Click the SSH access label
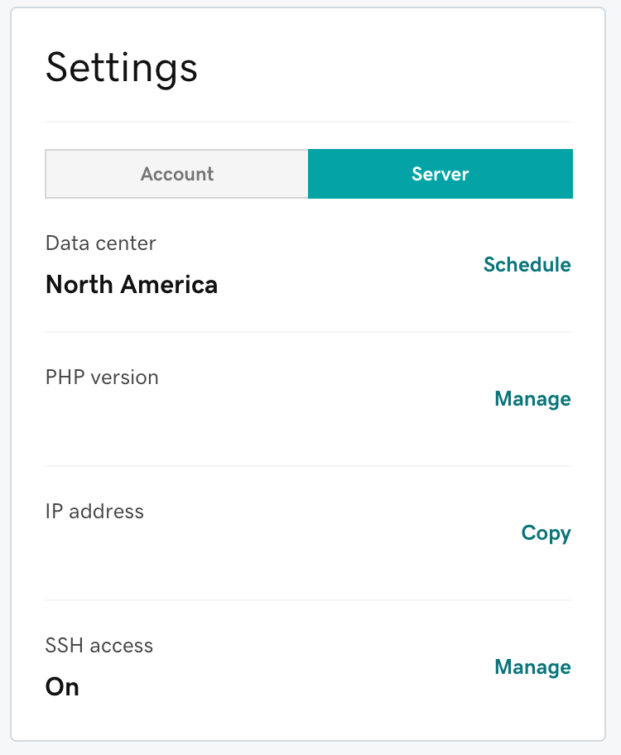 tap(99, 645)
